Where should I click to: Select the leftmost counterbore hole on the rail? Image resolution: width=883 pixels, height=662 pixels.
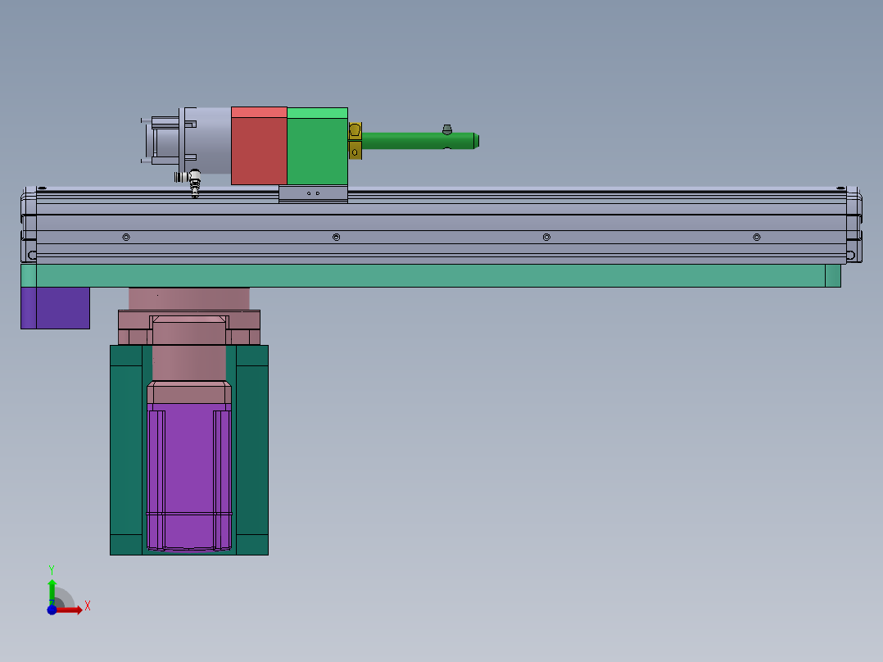pyautogui.click(x=126, y=238)
